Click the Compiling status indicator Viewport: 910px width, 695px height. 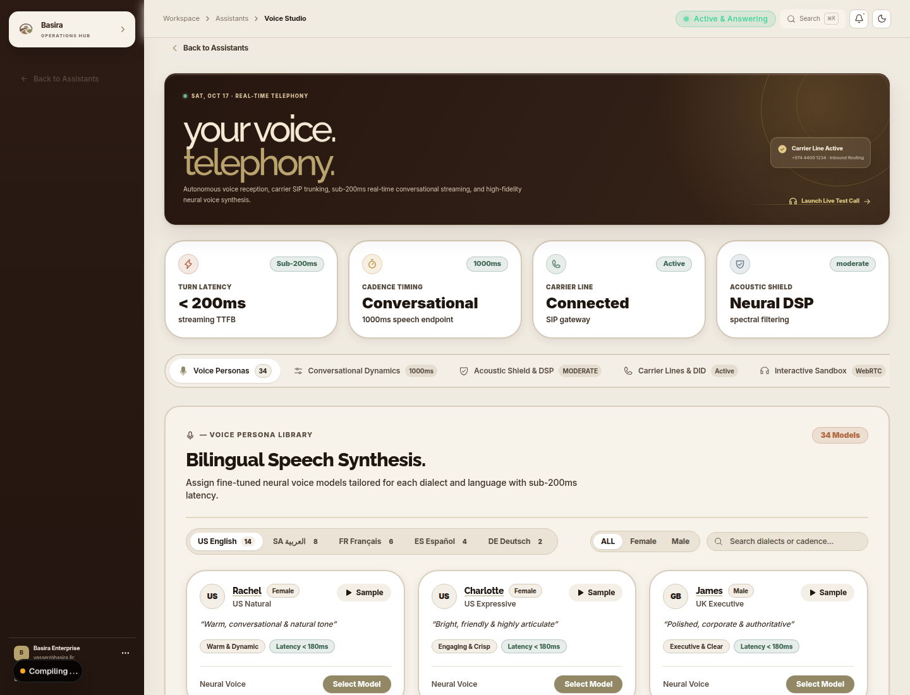pyautogui.click(x=48, y=671)
